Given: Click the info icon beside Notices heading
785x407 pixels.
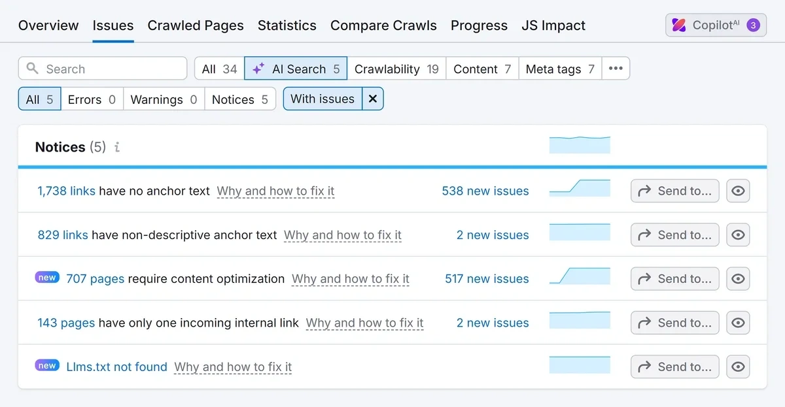Looking at the screenshot, I should pos(116,147).
